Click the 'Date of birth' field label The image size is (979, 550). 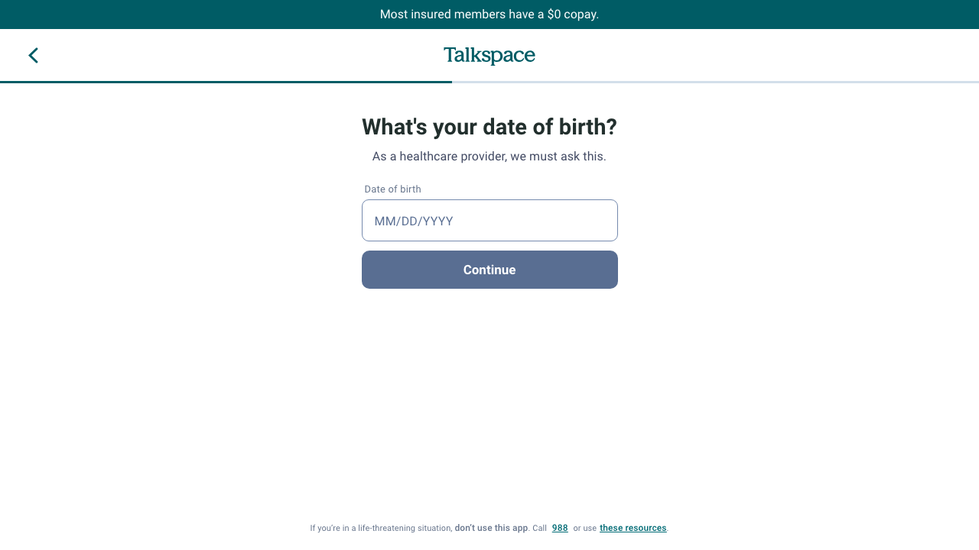tap(392, 189)
